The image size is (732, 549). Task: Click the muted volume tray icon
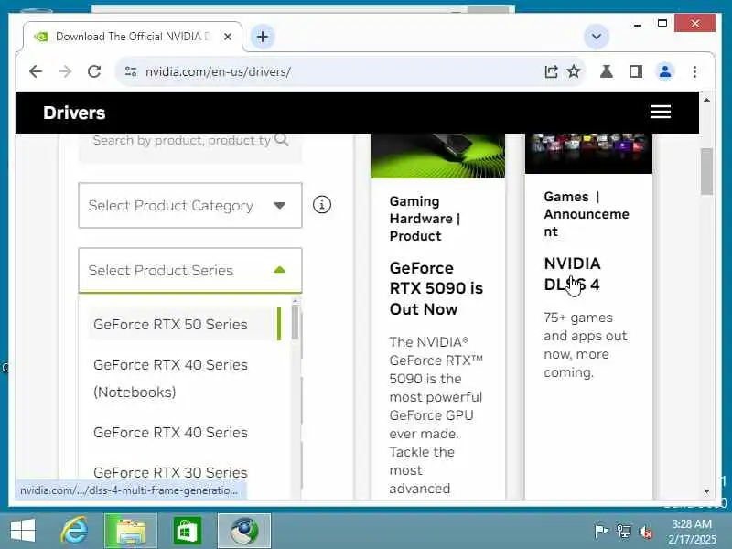(646, 532)
